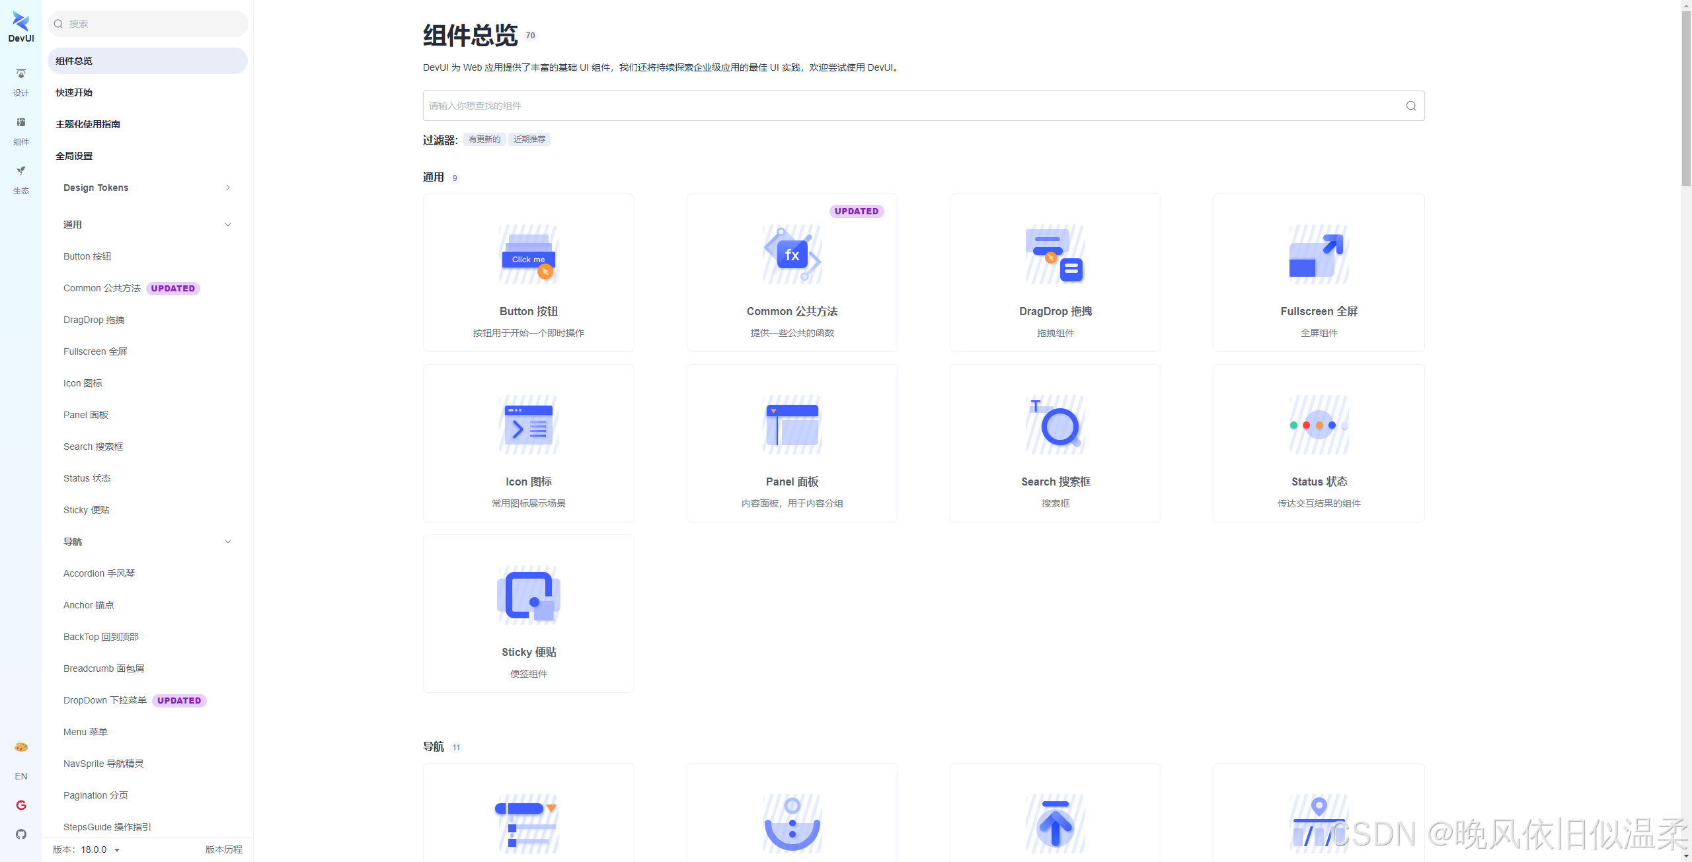The height and width of the screenshot is (862, 1692).
Task: Toggle the 近期推荐 filter tag
Action: click(x=529, y=139)
